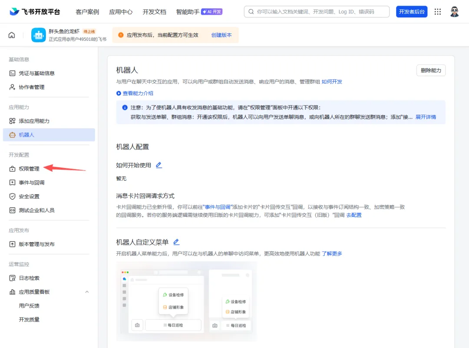The image size is (469, 348).
Task: Click the blue 事件与回调 inline link
Action: click(x=218, y=207)
